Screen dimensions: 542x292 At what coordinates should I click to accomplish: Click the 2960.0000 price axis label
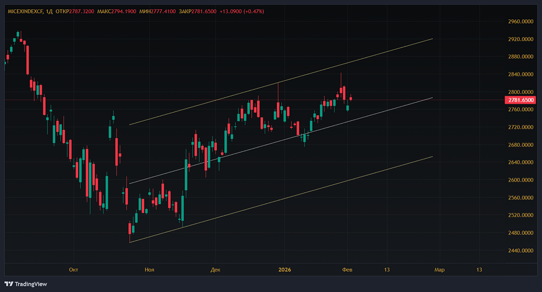pos(520,22)
